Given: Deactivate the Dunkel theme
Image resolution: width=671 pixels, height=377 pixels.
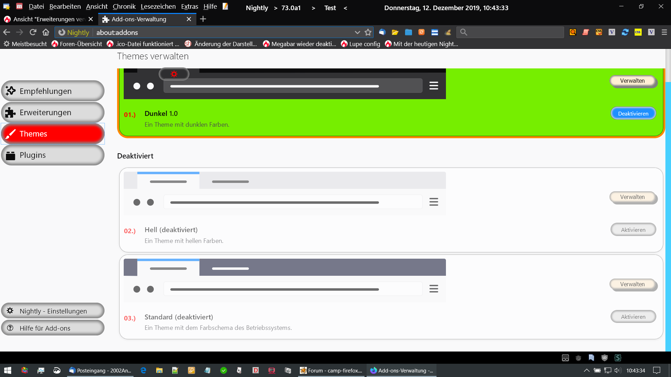Looking at the screenshot, I should point(633,113).
